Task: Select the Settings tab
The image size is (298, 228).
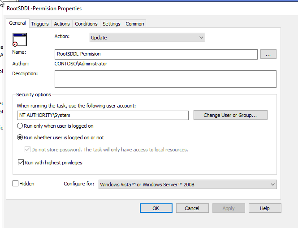Action: click(x=111, y=24)
